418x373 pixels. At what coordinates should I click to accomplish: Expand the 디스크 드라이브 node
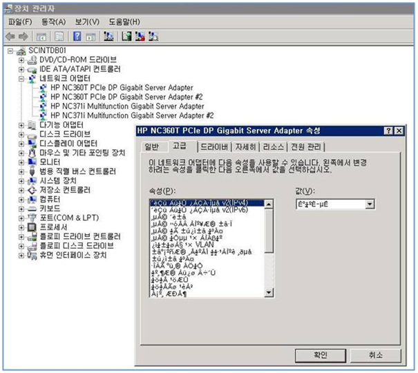coord(21,135)
